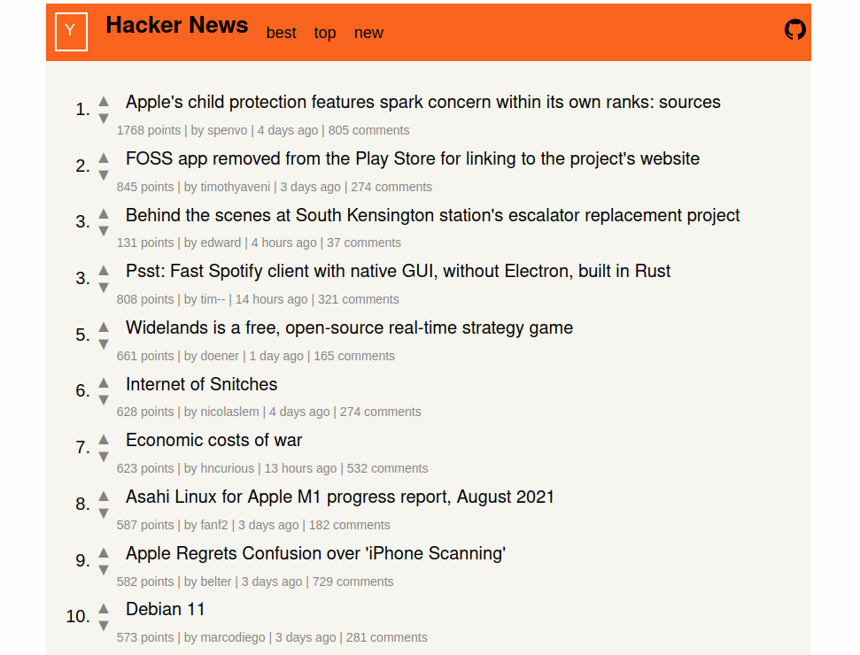Upvote the Internet of Snitches story
The height and width of the screenshot is (655, 860).
tap(104, 382)
